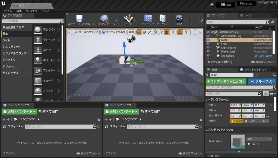
Task: Open the ファイル menu
Action: pyautogui.click(x=7, y=11)
